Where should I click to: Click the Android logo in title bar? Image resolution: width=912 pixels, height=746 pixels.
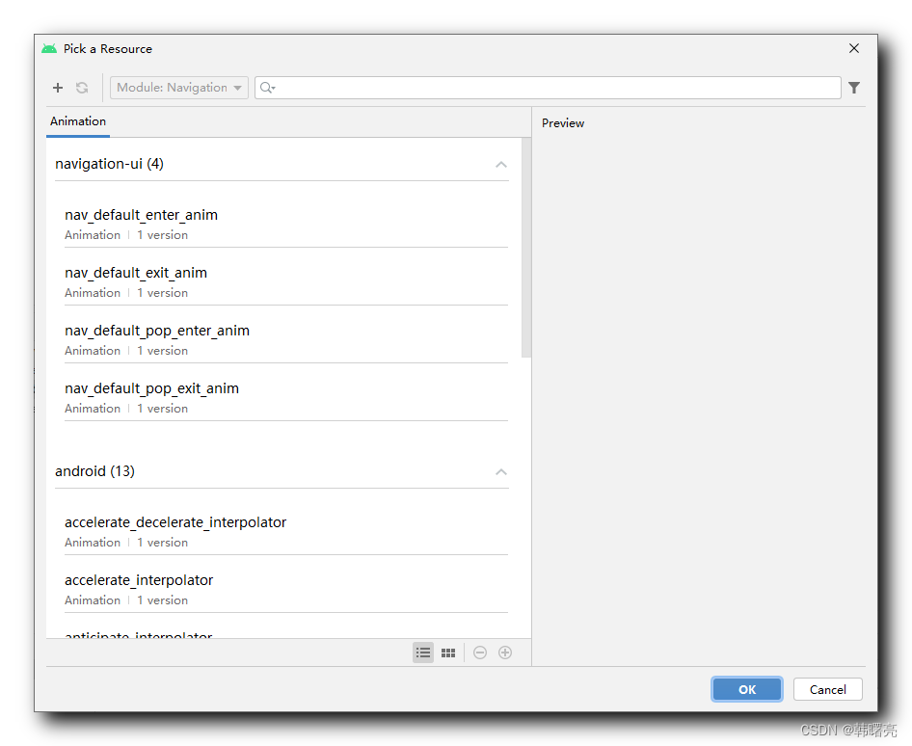point(49,49)
